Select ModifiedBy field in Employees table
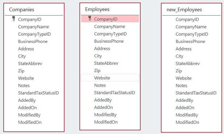The width and height of the screenshot is (224, 134). pos(105,115)
